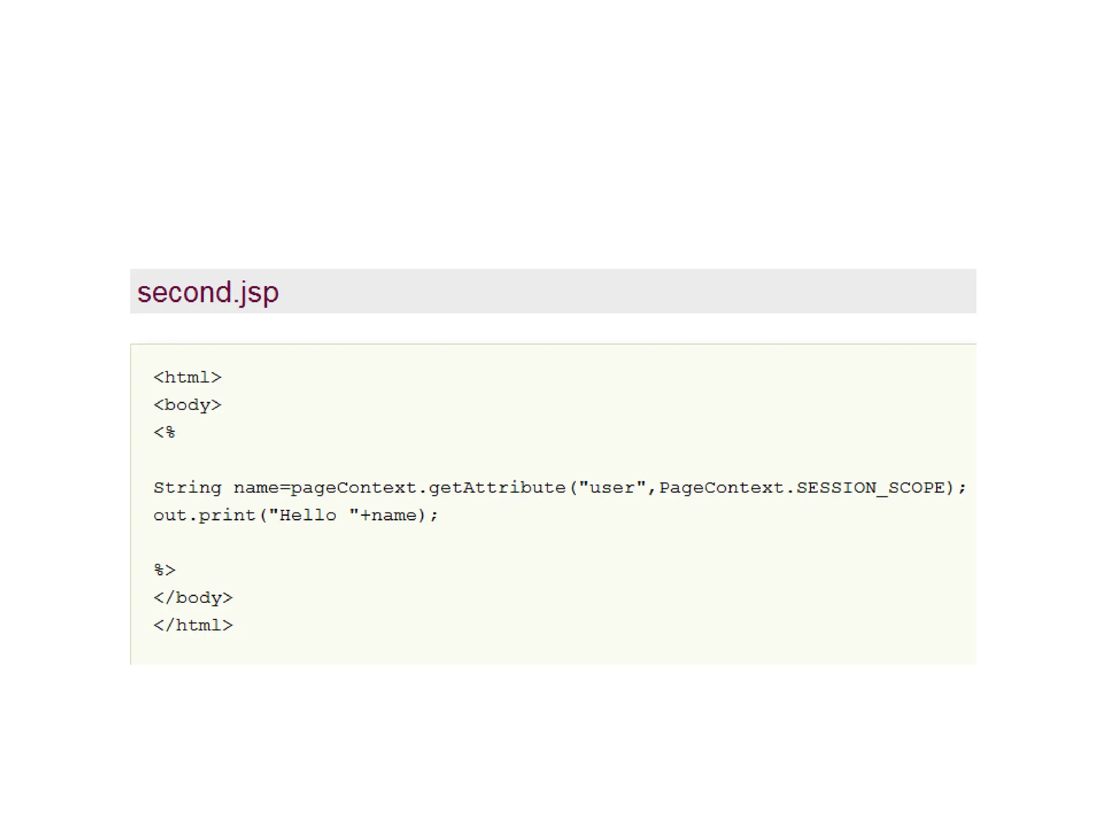1102x826 pixels.
Task: Click the closing </body> tag line
Action: pos(193,597)
